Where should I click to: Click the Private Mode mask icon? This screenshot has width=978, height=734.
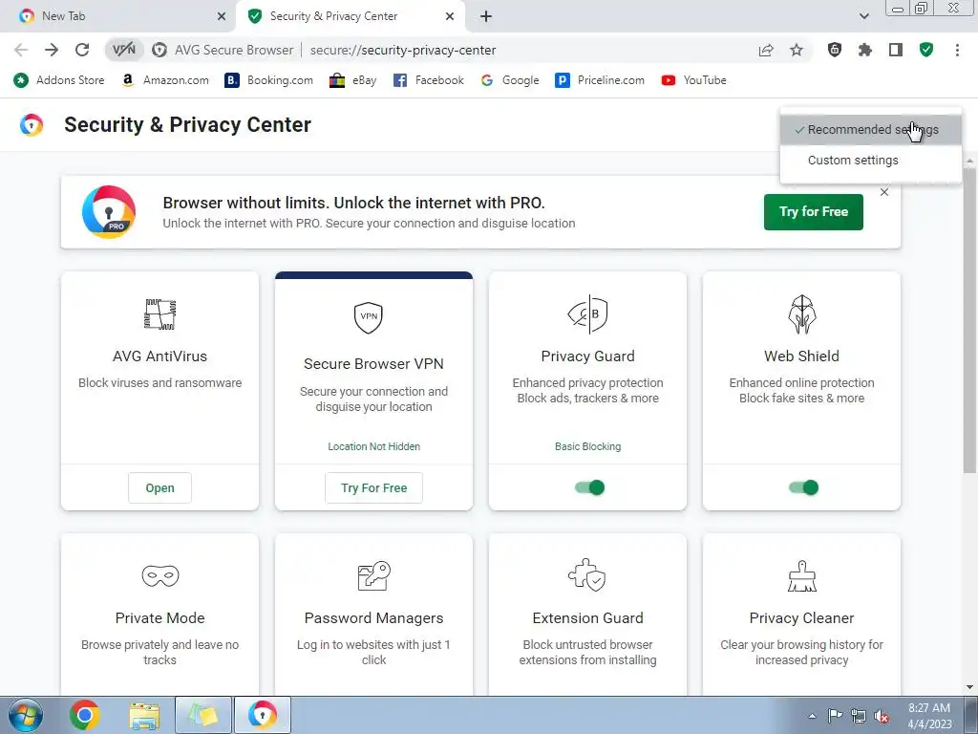159,575
